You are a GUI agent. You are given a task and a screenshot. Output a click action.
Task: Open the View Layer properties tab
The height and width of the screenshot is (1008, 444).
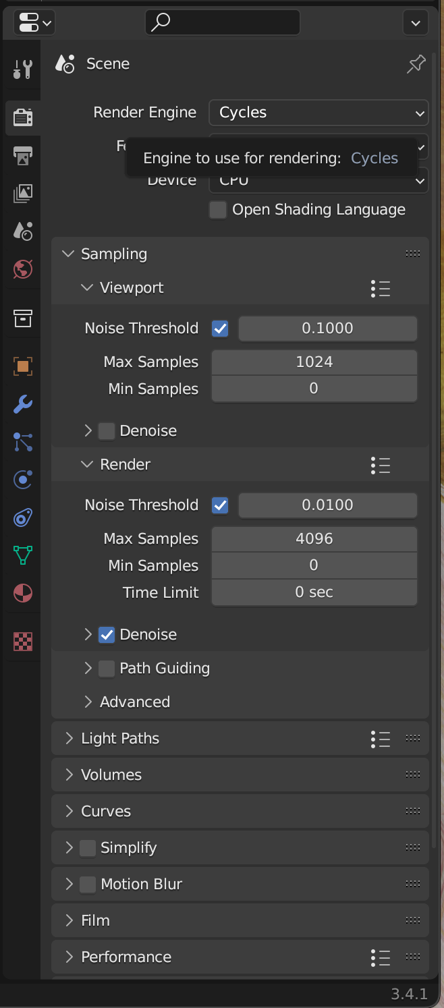point(22,194)
